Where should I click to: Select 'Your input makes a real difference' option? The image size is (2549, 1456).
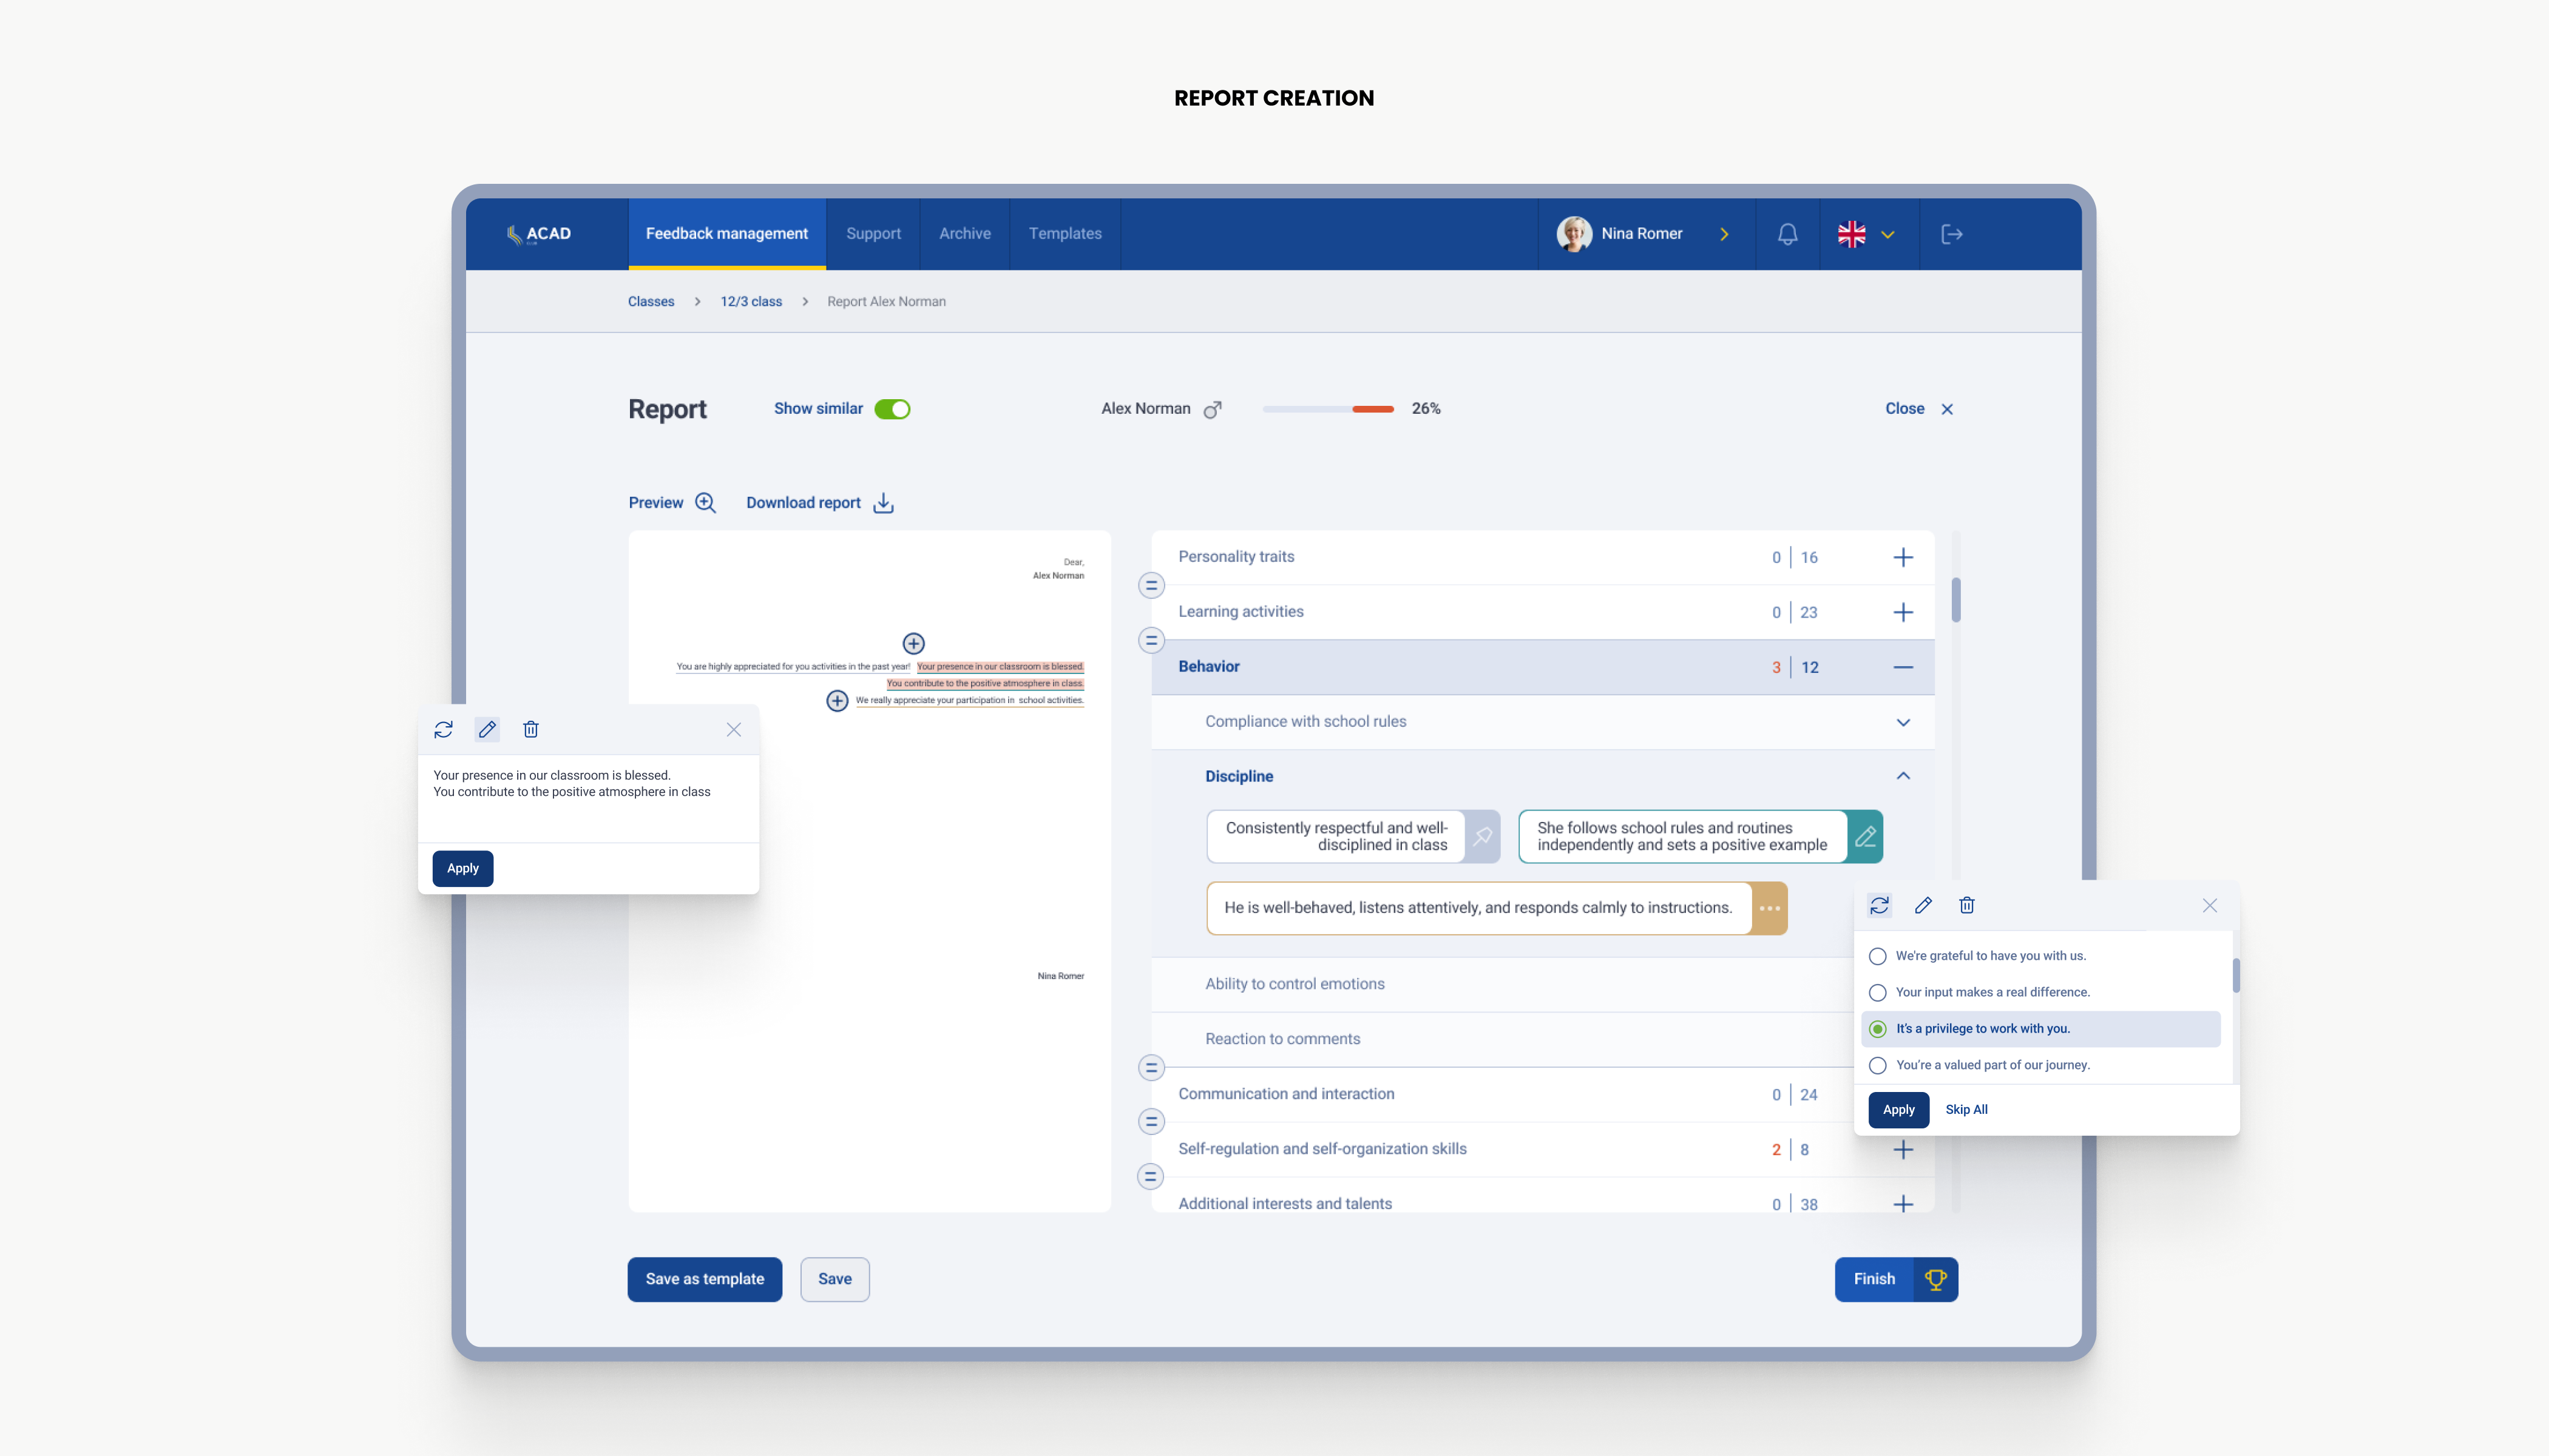[1878, 993]
